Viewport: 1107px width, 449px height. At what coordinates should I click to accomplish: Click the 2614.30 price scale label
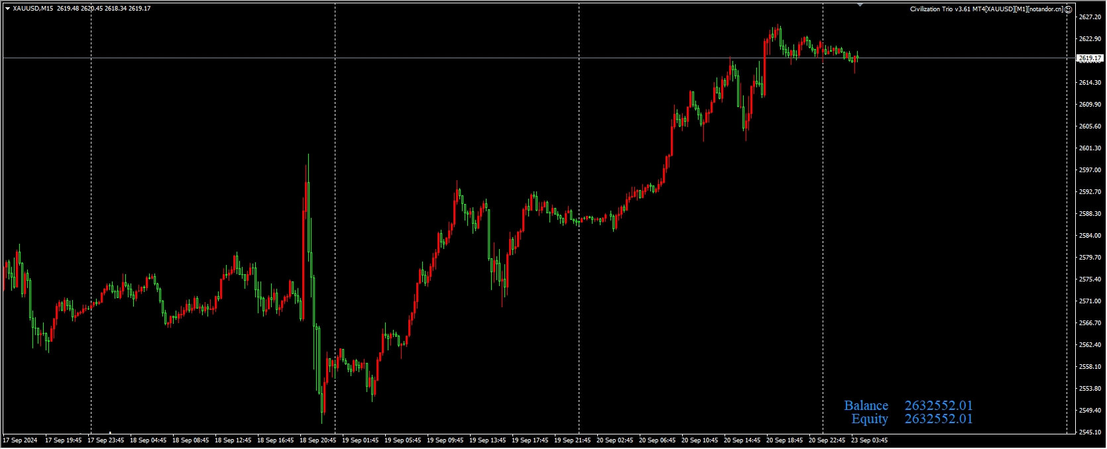click(x=1089, y=83)
